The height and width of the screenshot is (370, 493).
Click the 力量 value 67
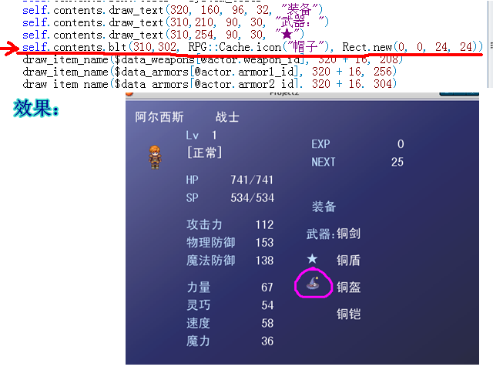pos(267,288)
